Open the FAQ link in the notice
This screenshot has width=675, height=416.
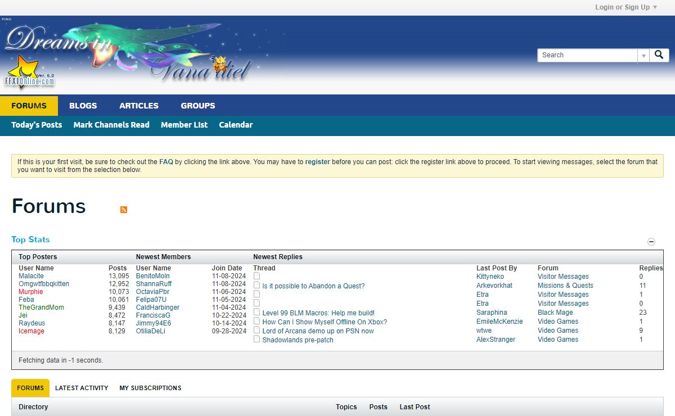(166, 161)
